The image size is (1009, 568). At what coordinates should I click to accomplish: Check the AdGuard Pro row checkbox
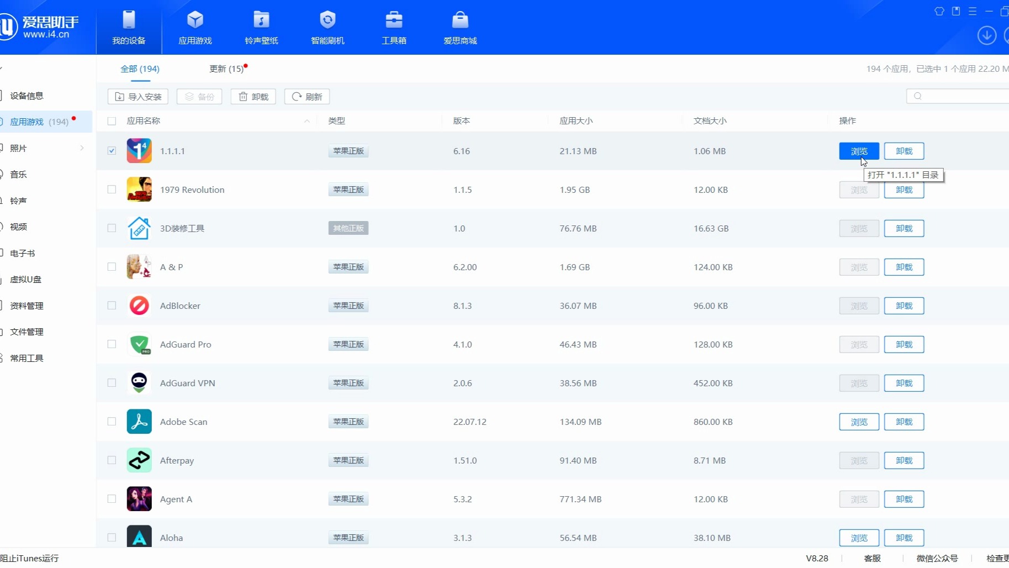point(112,344)
